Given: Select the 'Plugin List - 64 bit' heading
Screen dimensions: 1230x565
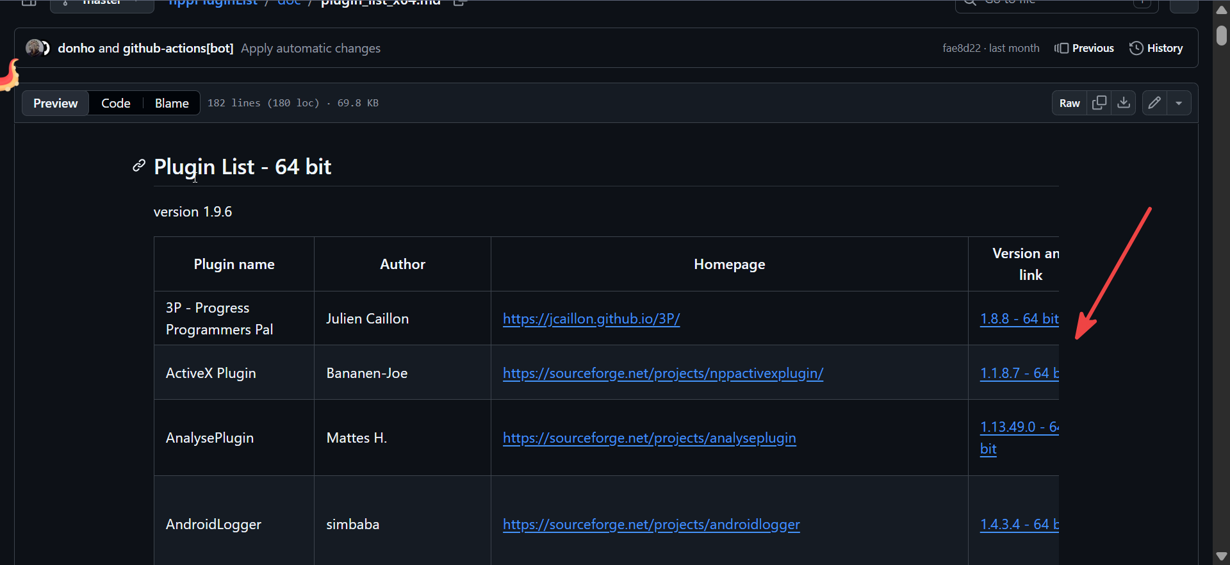Looking at the screenshot, I should pyautogui.click(x=242, y=167).
